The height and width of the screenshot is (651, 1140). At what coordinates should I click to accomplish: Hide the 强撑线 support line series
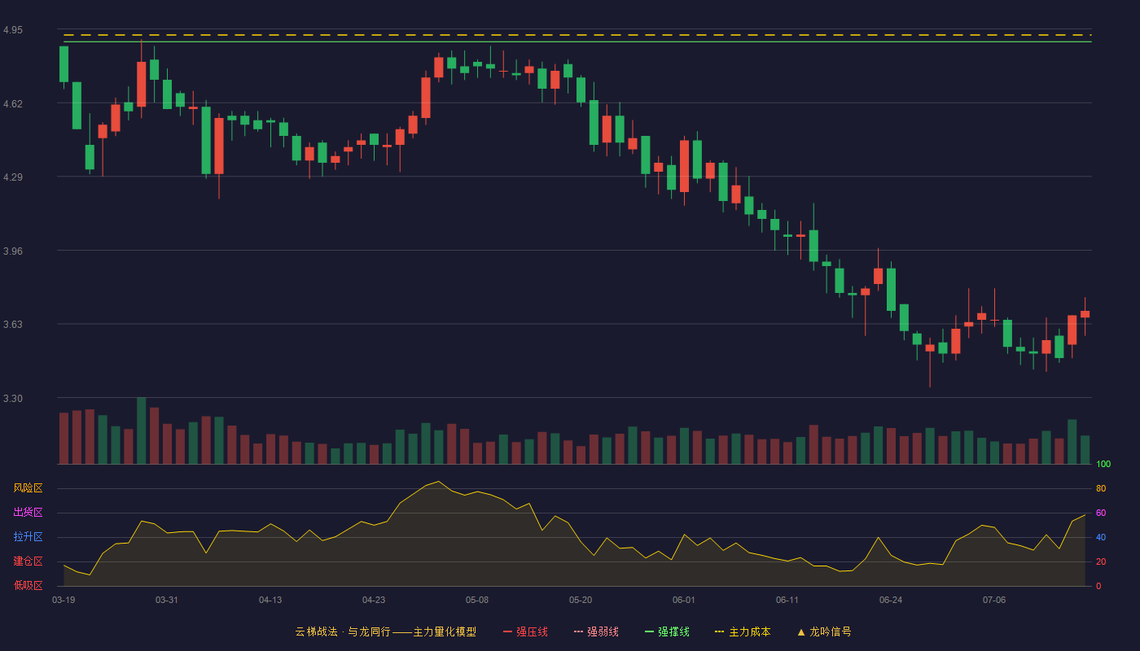tap(667, 631)
